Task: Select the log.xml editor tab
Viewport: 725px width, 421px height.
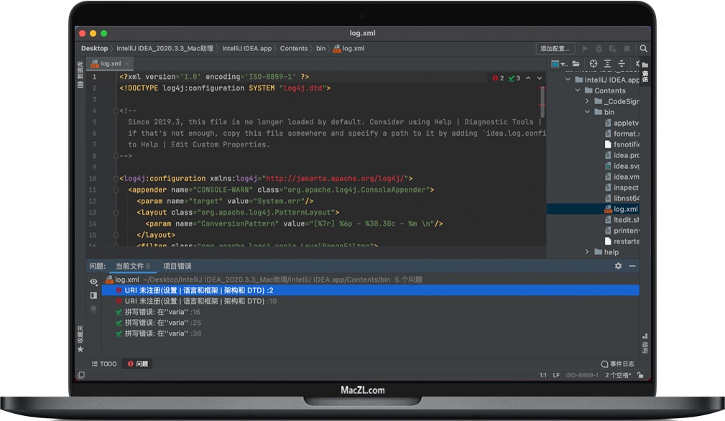Action: (x=109, y=63)
